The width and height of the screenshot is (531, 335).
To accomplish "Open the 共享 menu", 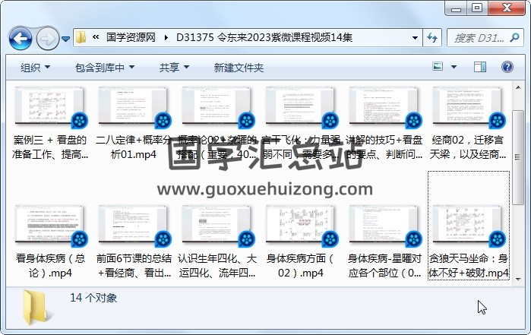I will 174,68.
